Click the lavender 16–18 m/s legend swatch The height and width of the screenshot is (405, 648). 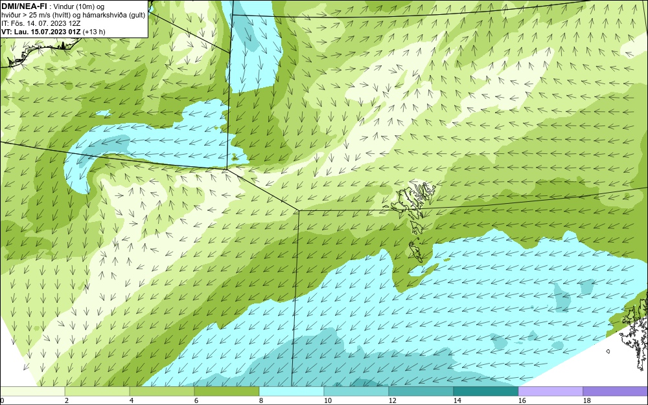550,391
